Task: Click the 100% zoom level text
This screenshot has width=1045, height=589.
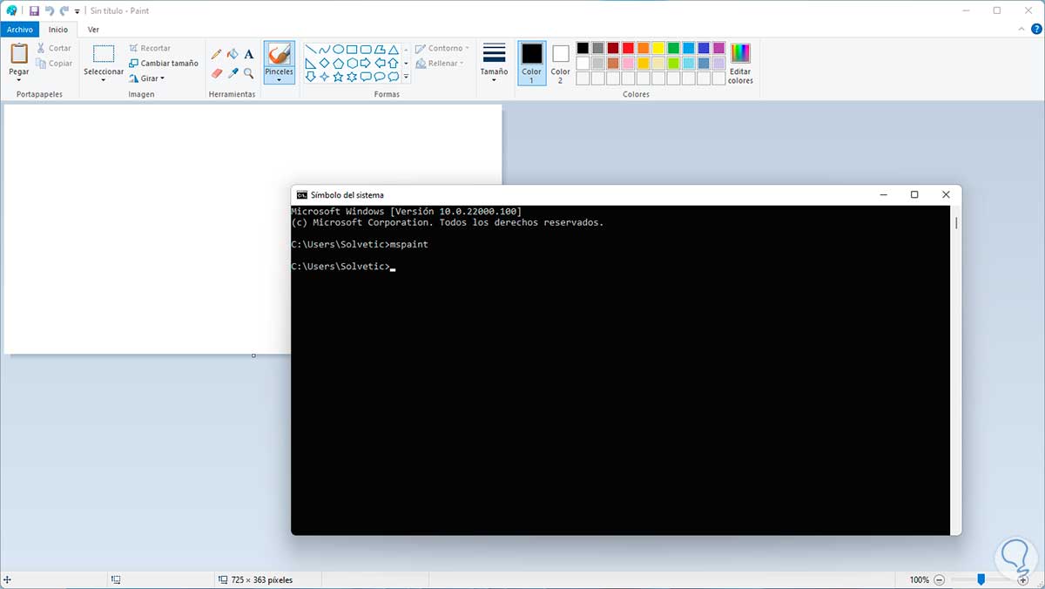Action: click(x=919, y=579)
